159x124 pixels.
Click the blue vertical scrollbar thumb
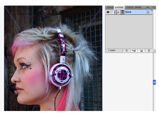[154, 82]
